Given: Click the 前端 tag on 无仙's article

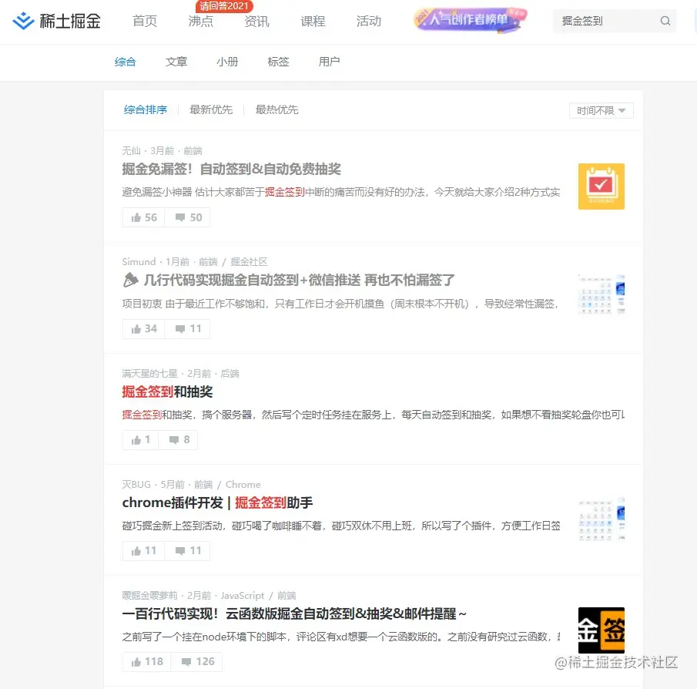Looking at the screenshot, I should pyautogui.click(x=193, y=151).
